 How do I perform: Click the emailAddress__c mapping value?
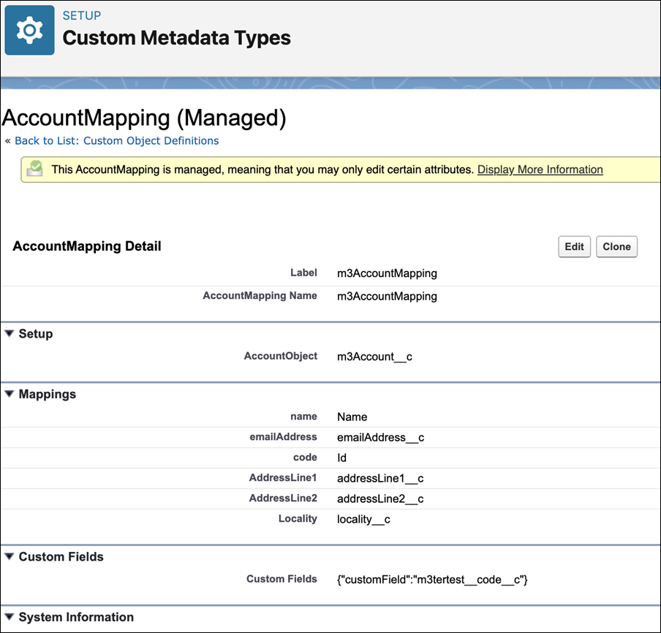(x=380, y=437)
